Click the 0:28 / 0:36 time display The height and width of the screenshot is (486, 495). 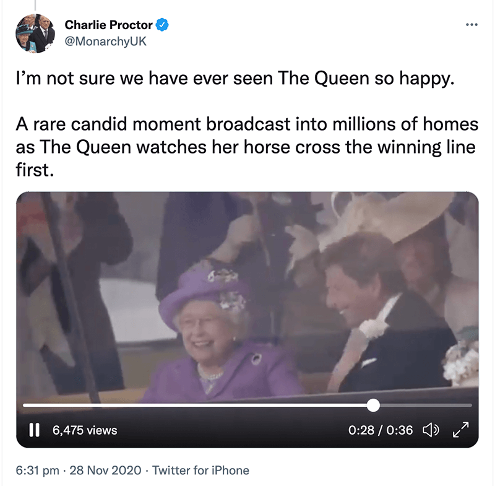click(x=381, y=430)
